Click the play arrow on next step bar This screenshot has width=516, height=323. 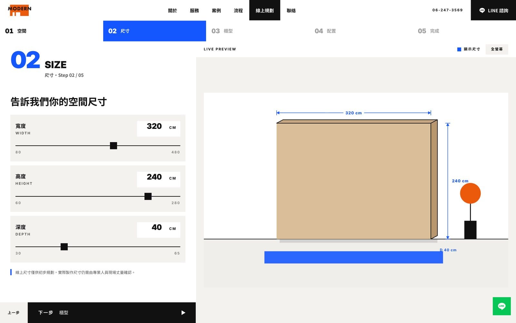point(183,313)
